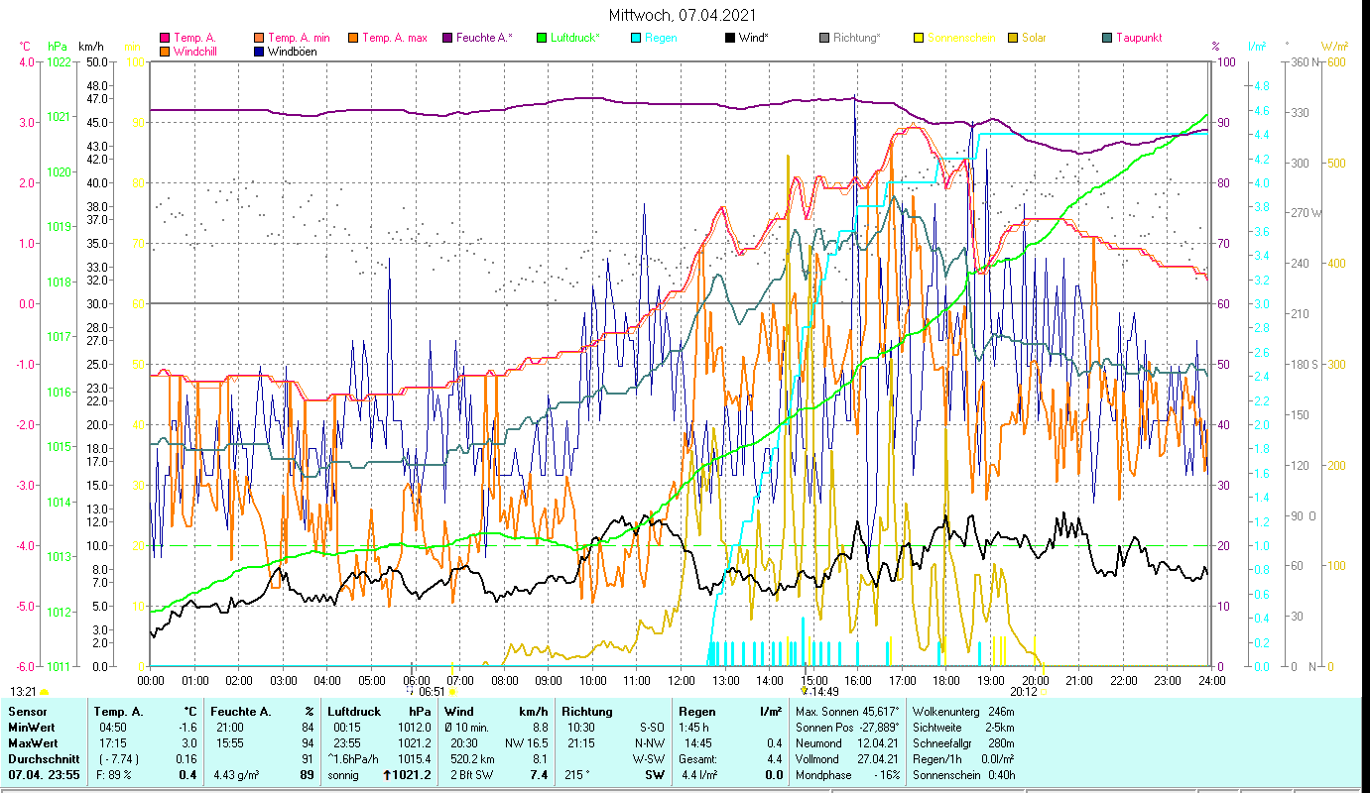Viewport: 1370px width, 793px height.
Task: Select the Solar legend swatch
Action: tap(1013, 38)
